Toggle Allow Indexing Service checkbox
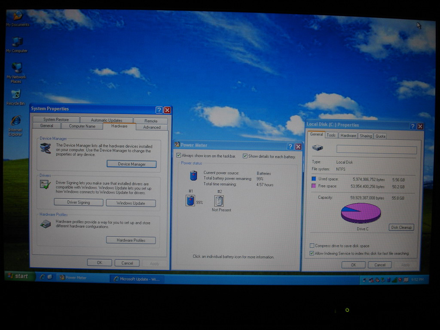This screenshot has height=330, width=440. click(x=312, y=253)
